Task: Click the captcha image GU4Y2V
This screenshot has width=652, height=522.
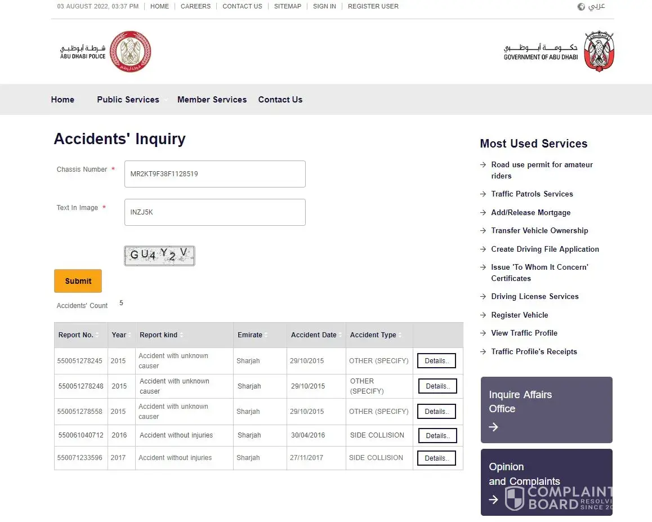Action: point(159,256)
